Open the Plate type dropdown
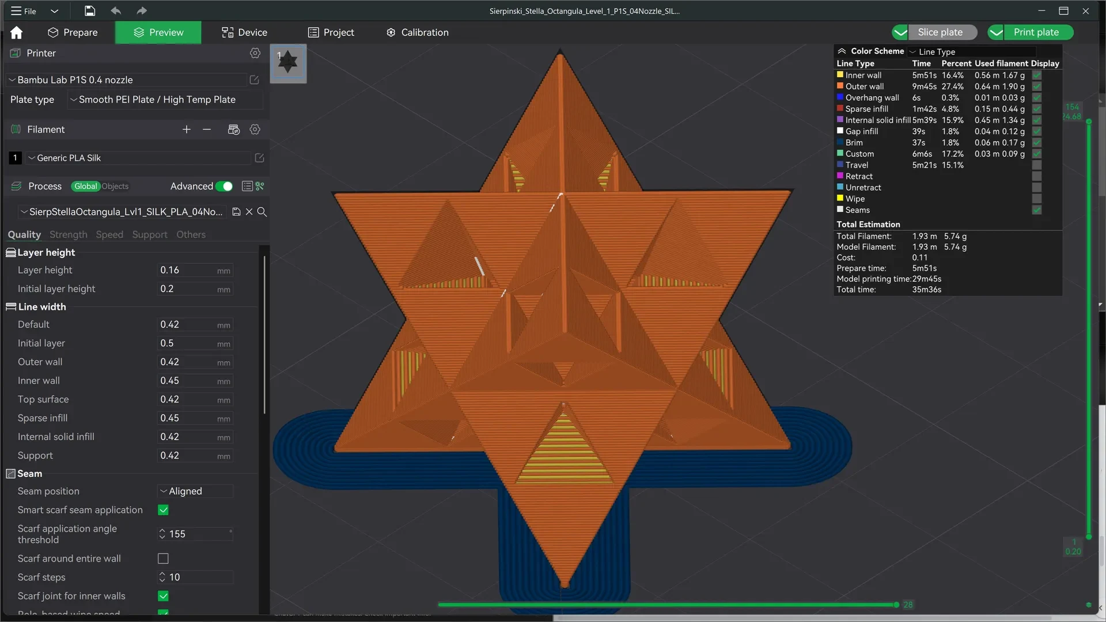The width and height of the screenshot is (1106, 622). [165, 100]
